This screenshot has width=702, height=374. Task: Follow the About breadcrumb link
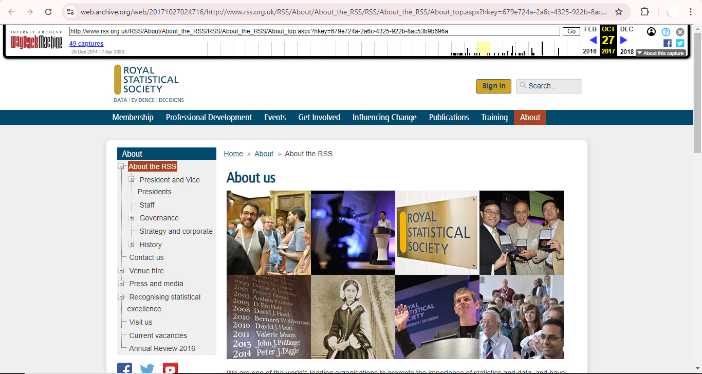point(264,154)
